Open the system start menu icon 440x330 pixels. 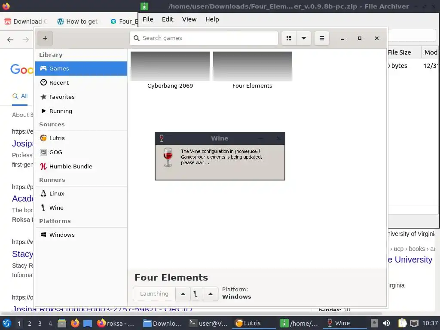coord(7,324)
